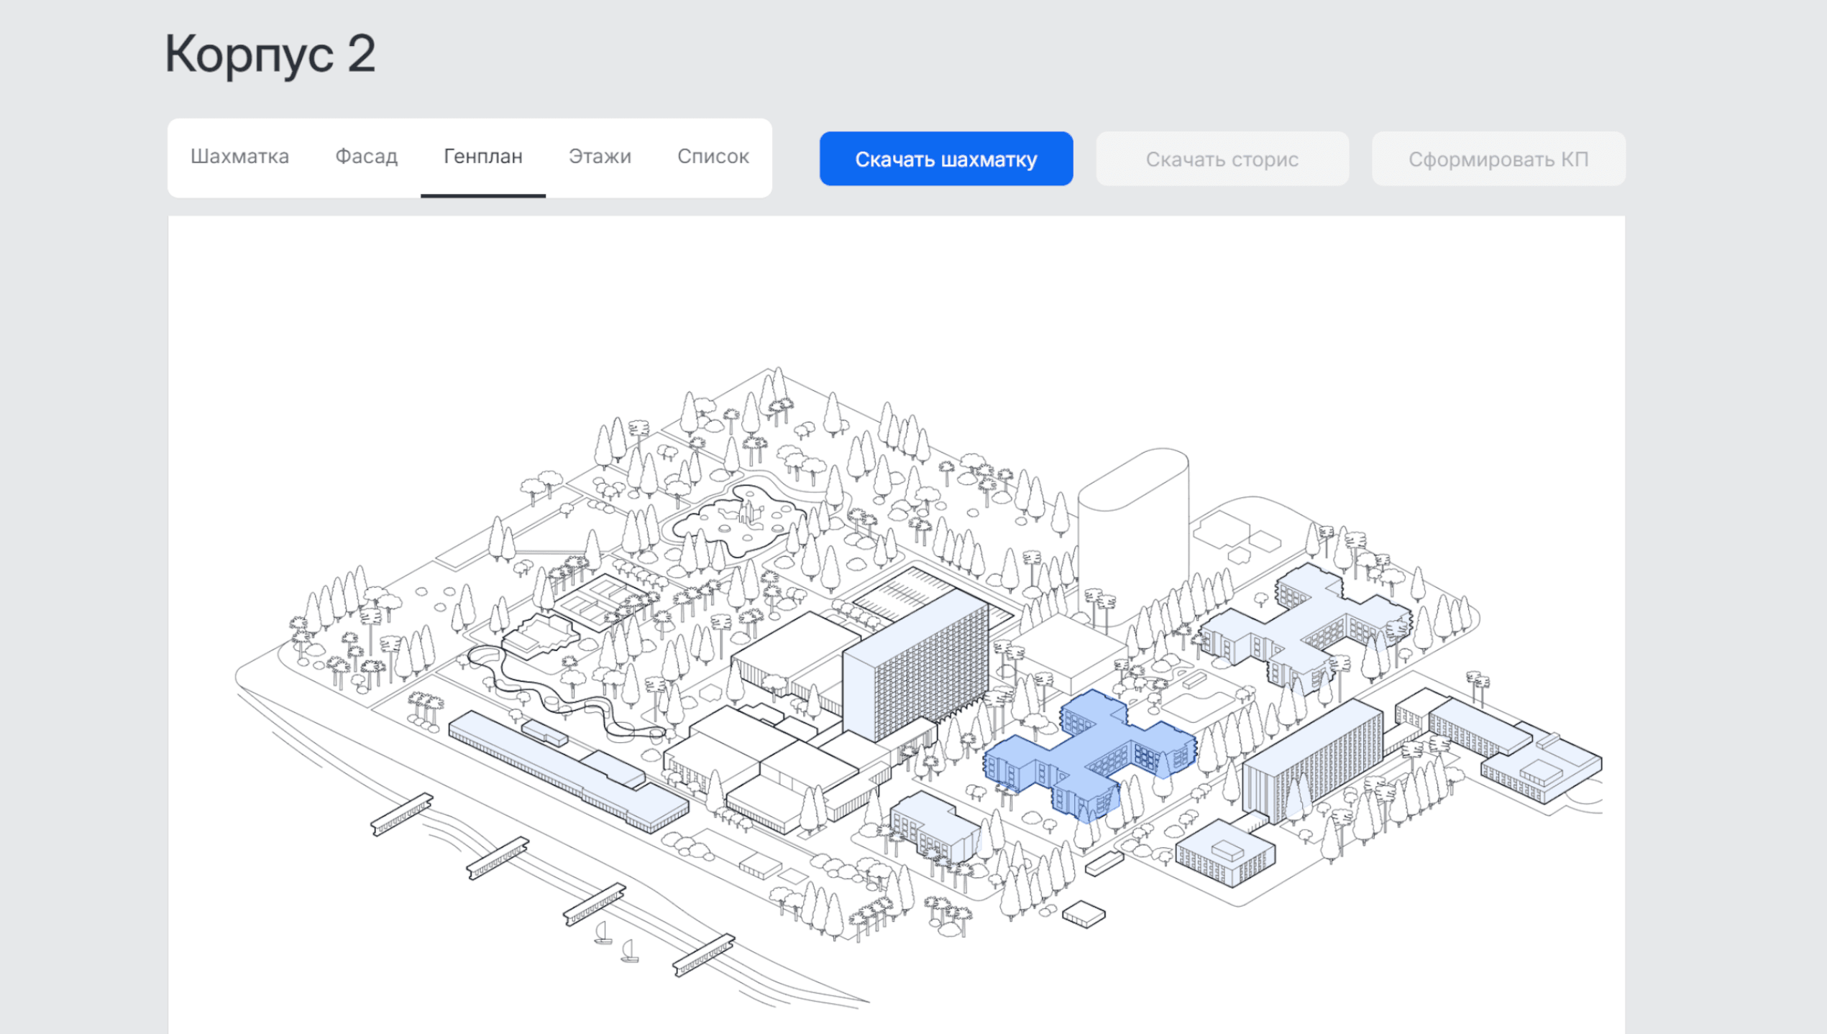Switch to the Фасад tab
This screenshot has height=1034, width=1827.
pyautogui.click(x=366, y=157)
